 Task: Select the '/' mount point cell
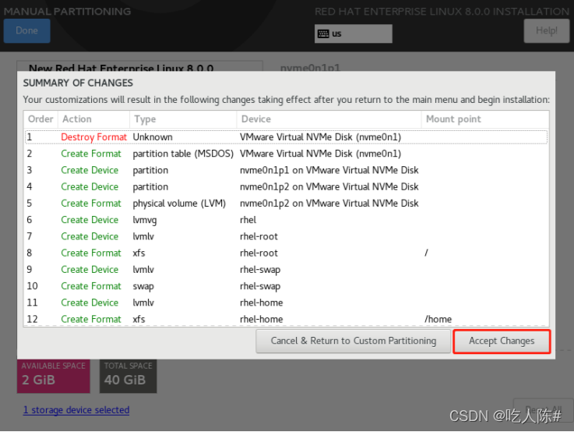[426, 253]
